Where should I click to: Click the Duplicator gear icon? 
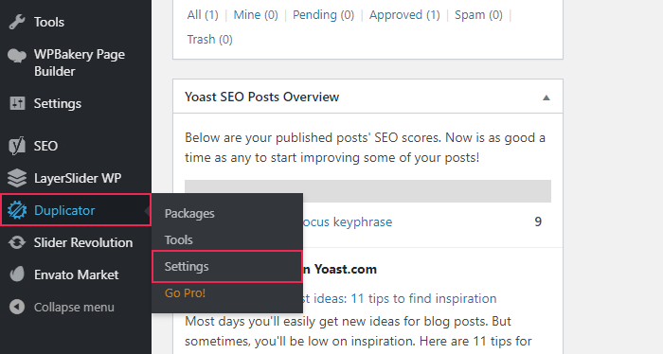point(17,210)
